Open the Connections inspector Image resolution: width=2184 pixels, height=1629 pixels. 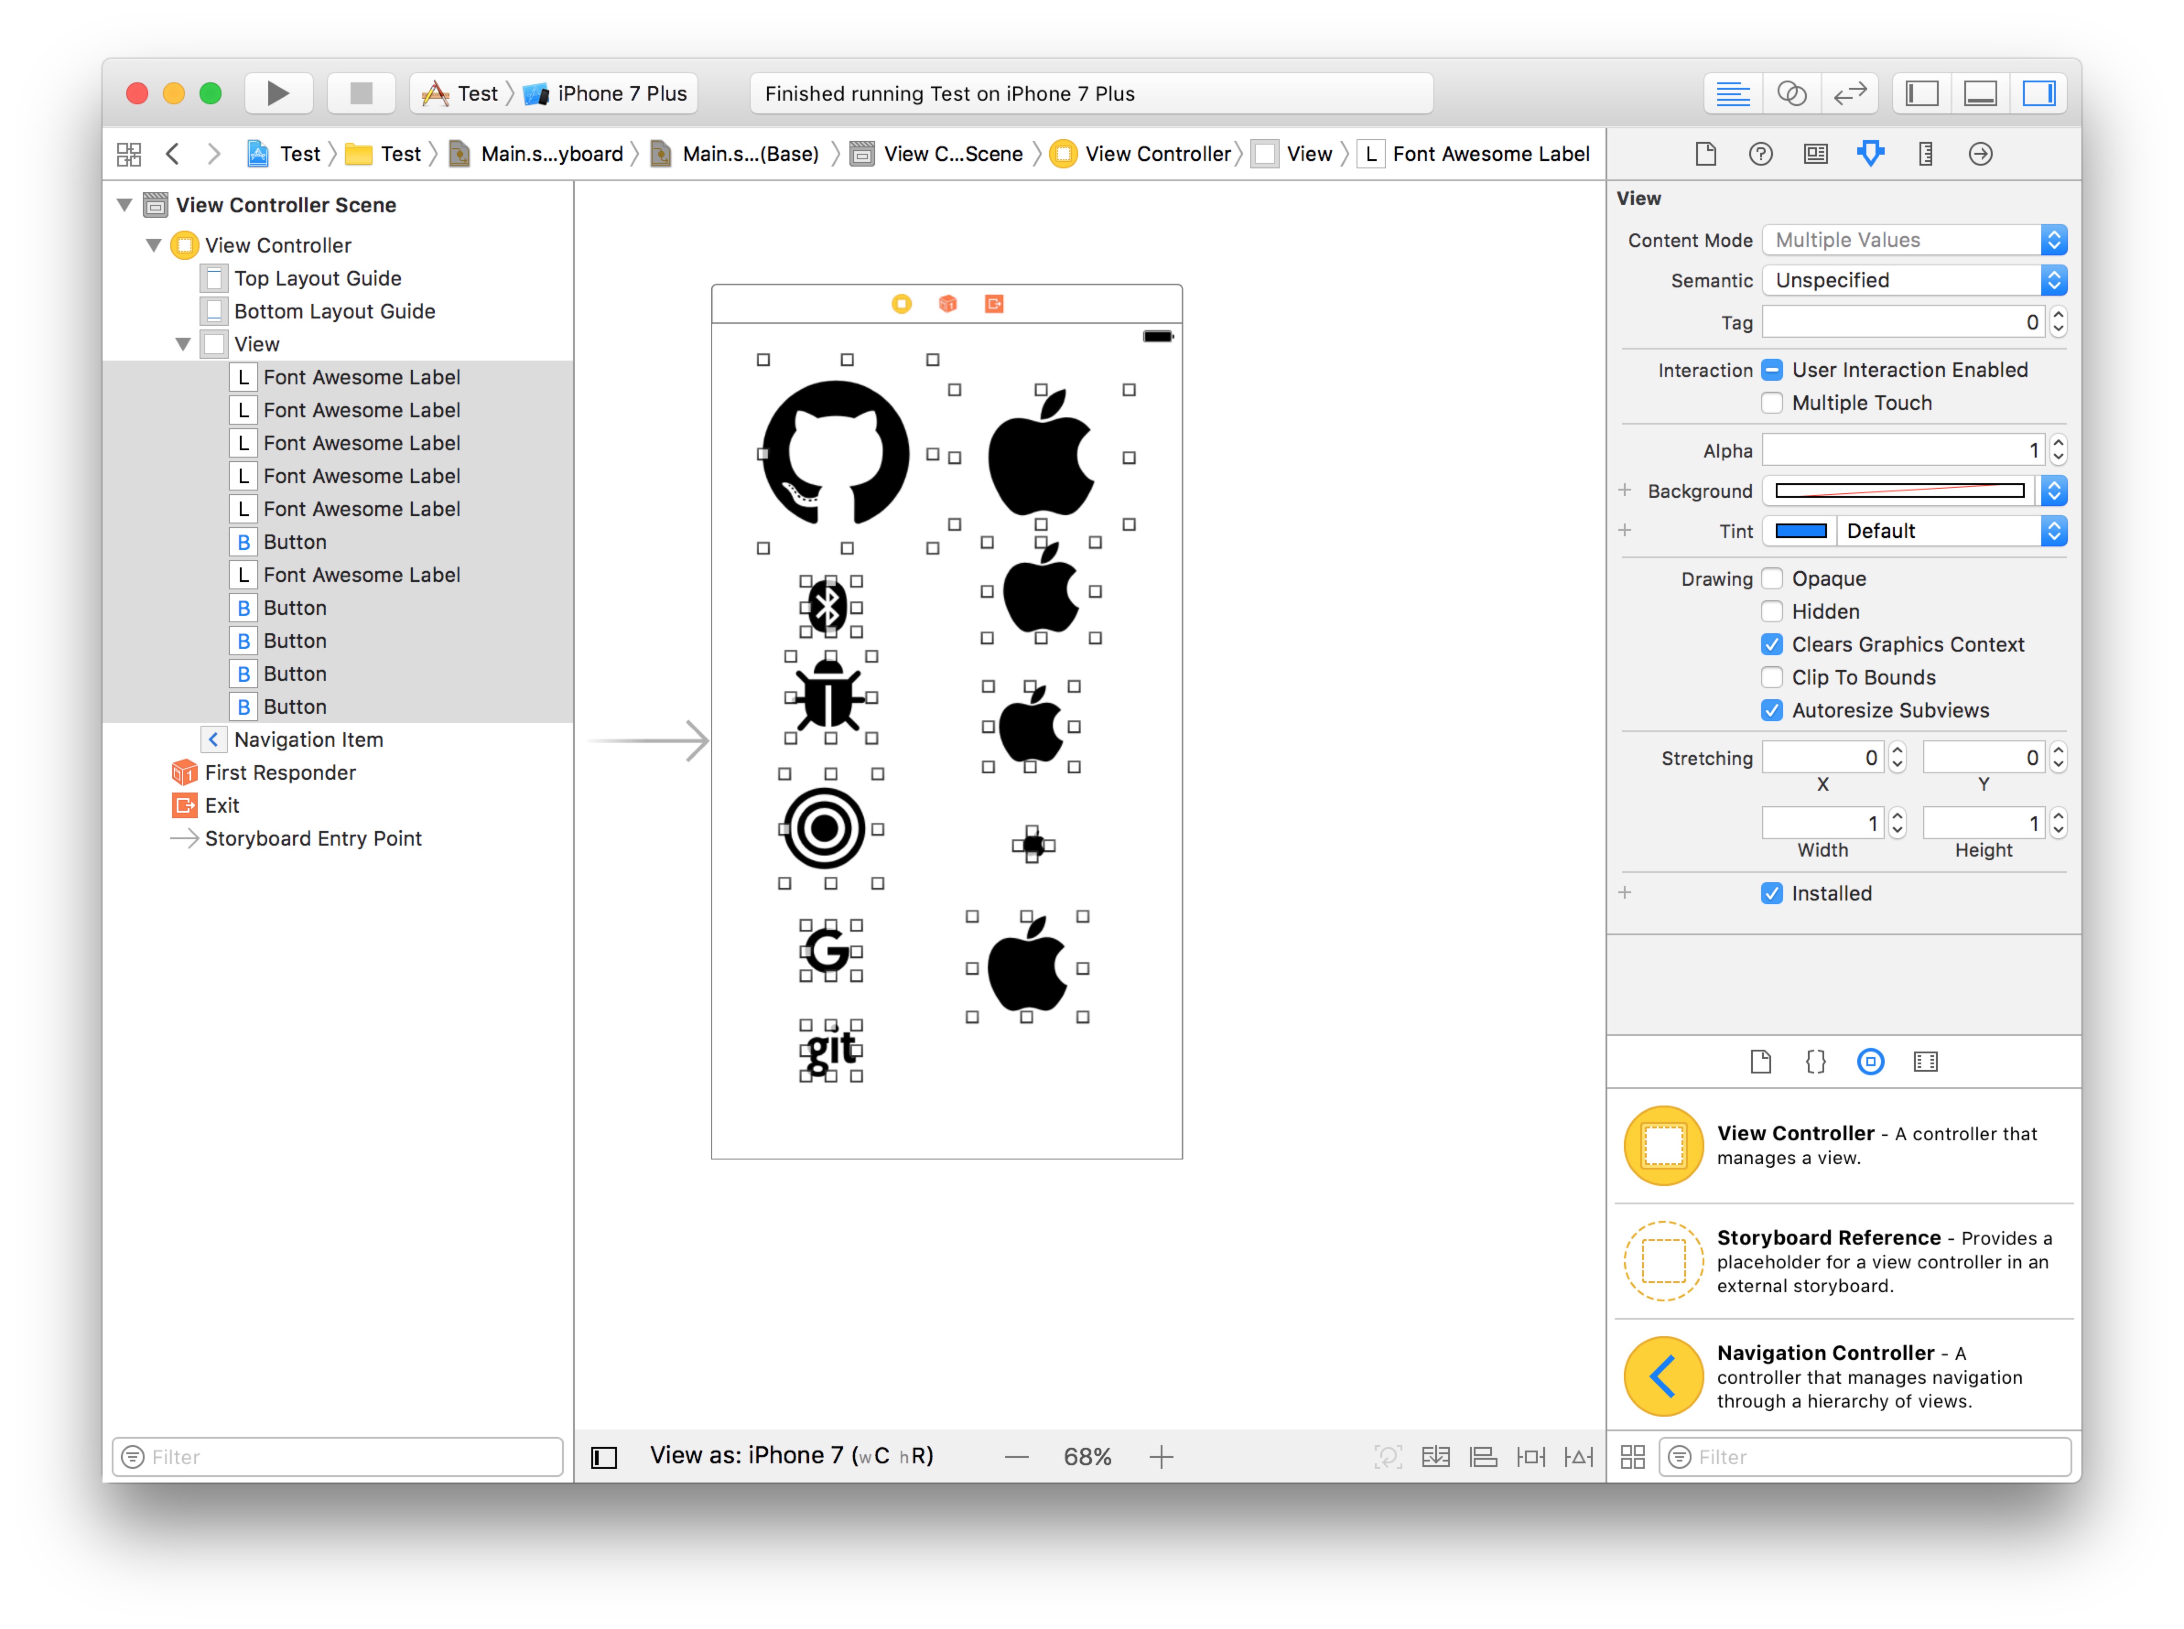1980,154
